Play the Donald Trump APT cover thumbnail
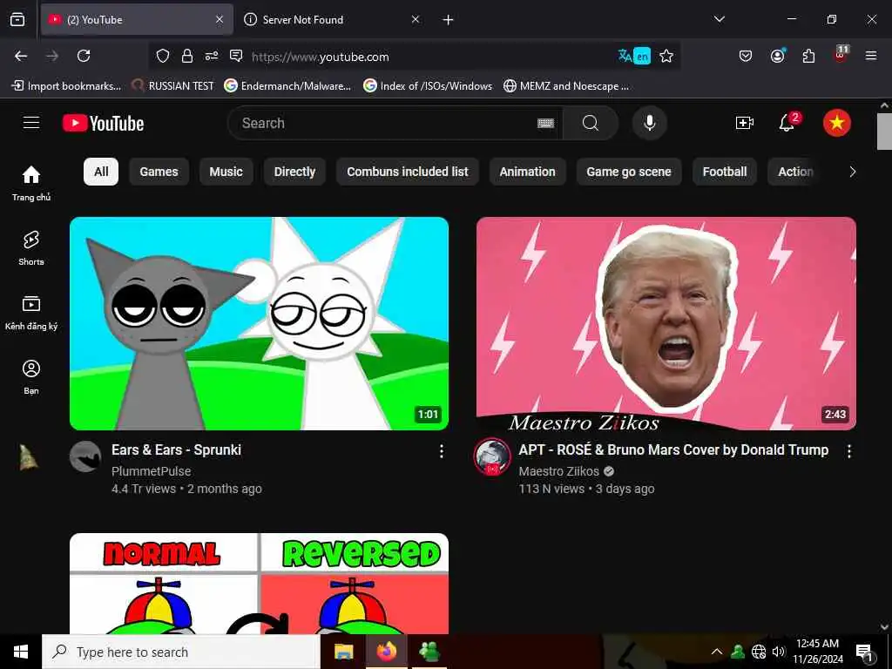This screenshot has width=892, height=669. [666, 323]
